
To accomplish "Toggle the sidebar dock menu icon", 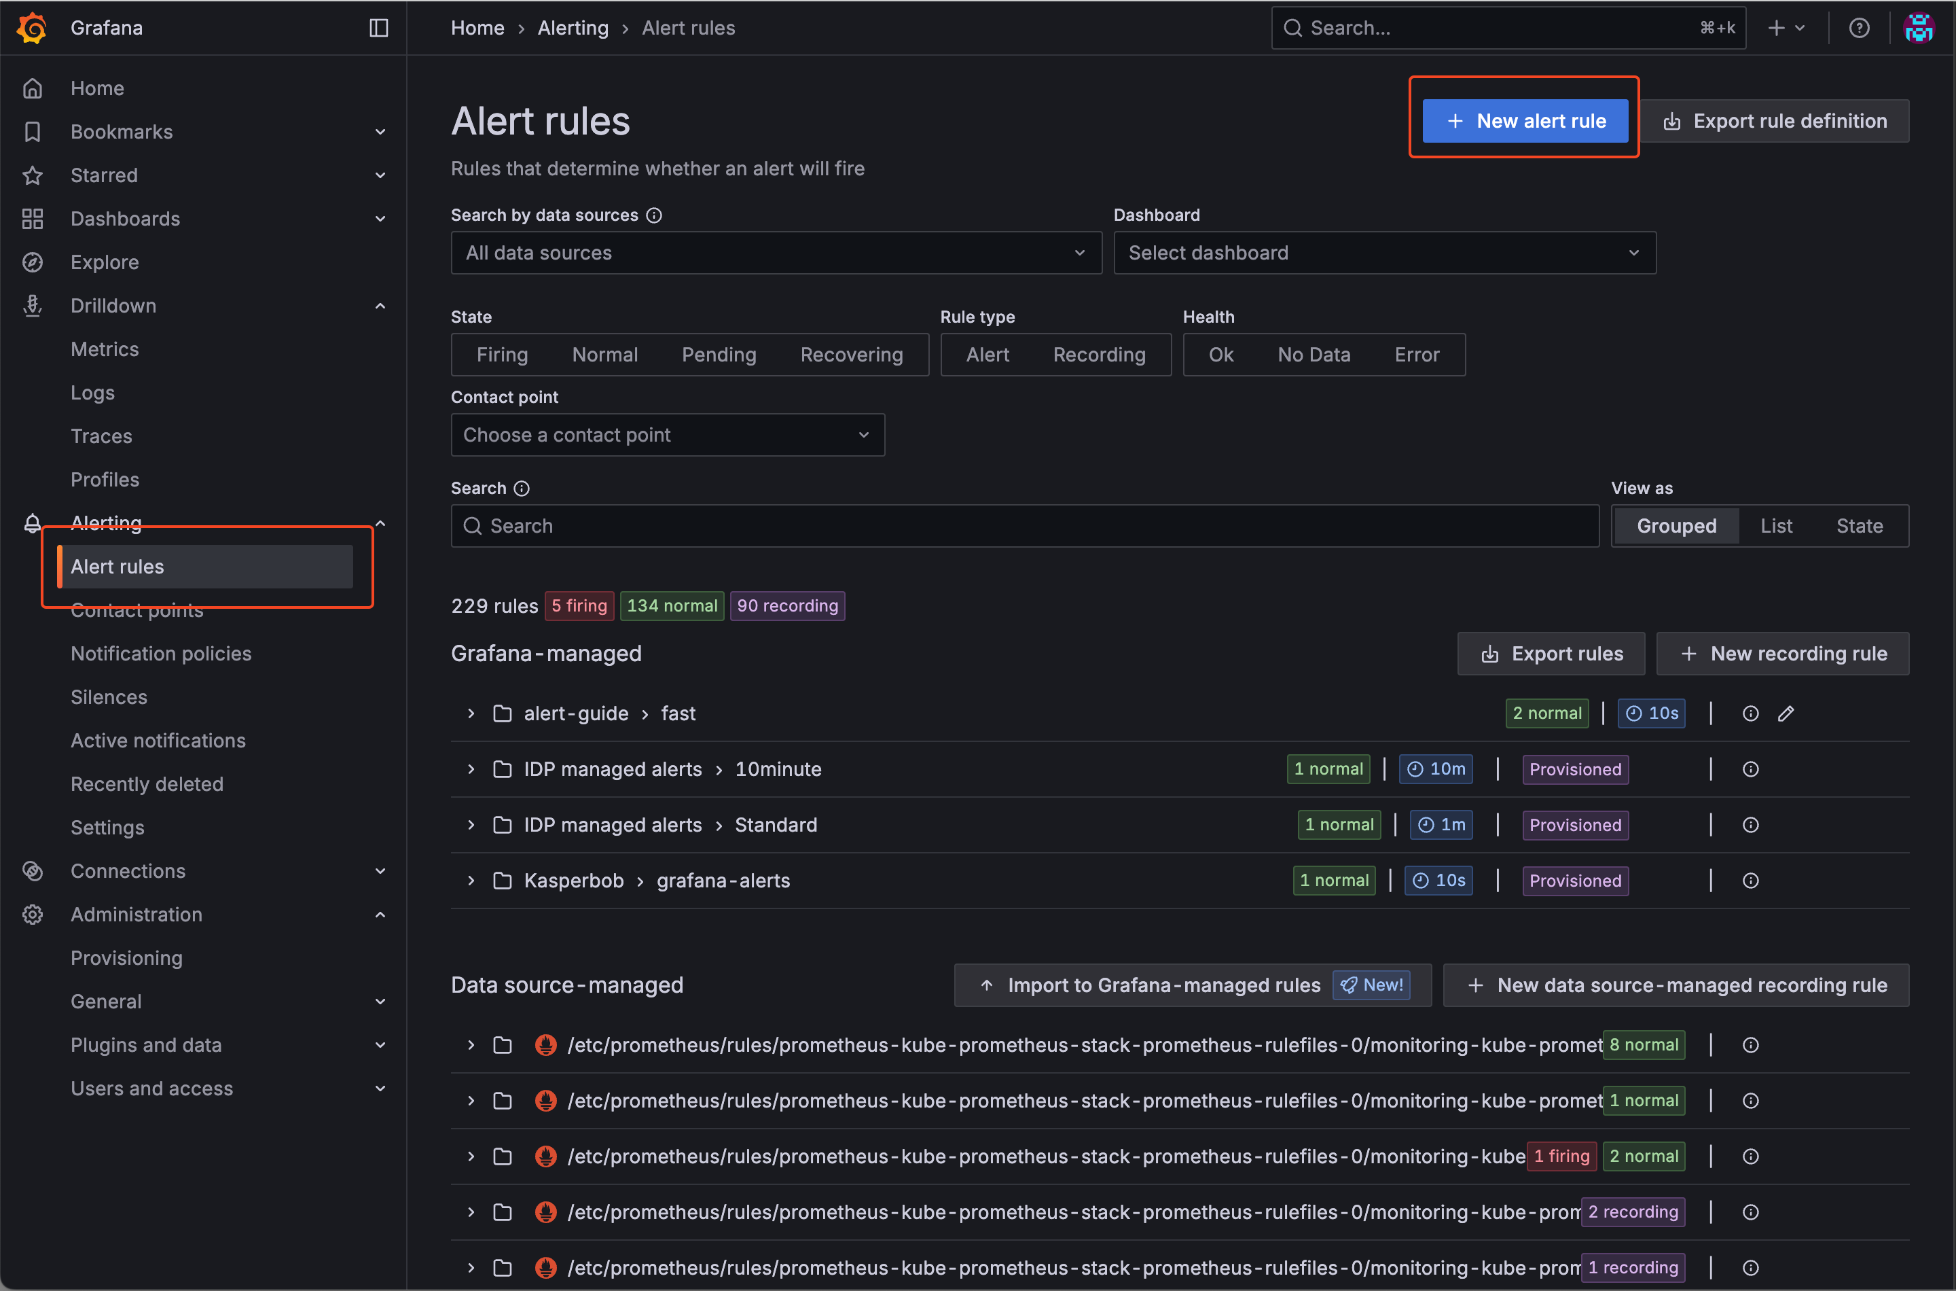I will click(378, 27).
